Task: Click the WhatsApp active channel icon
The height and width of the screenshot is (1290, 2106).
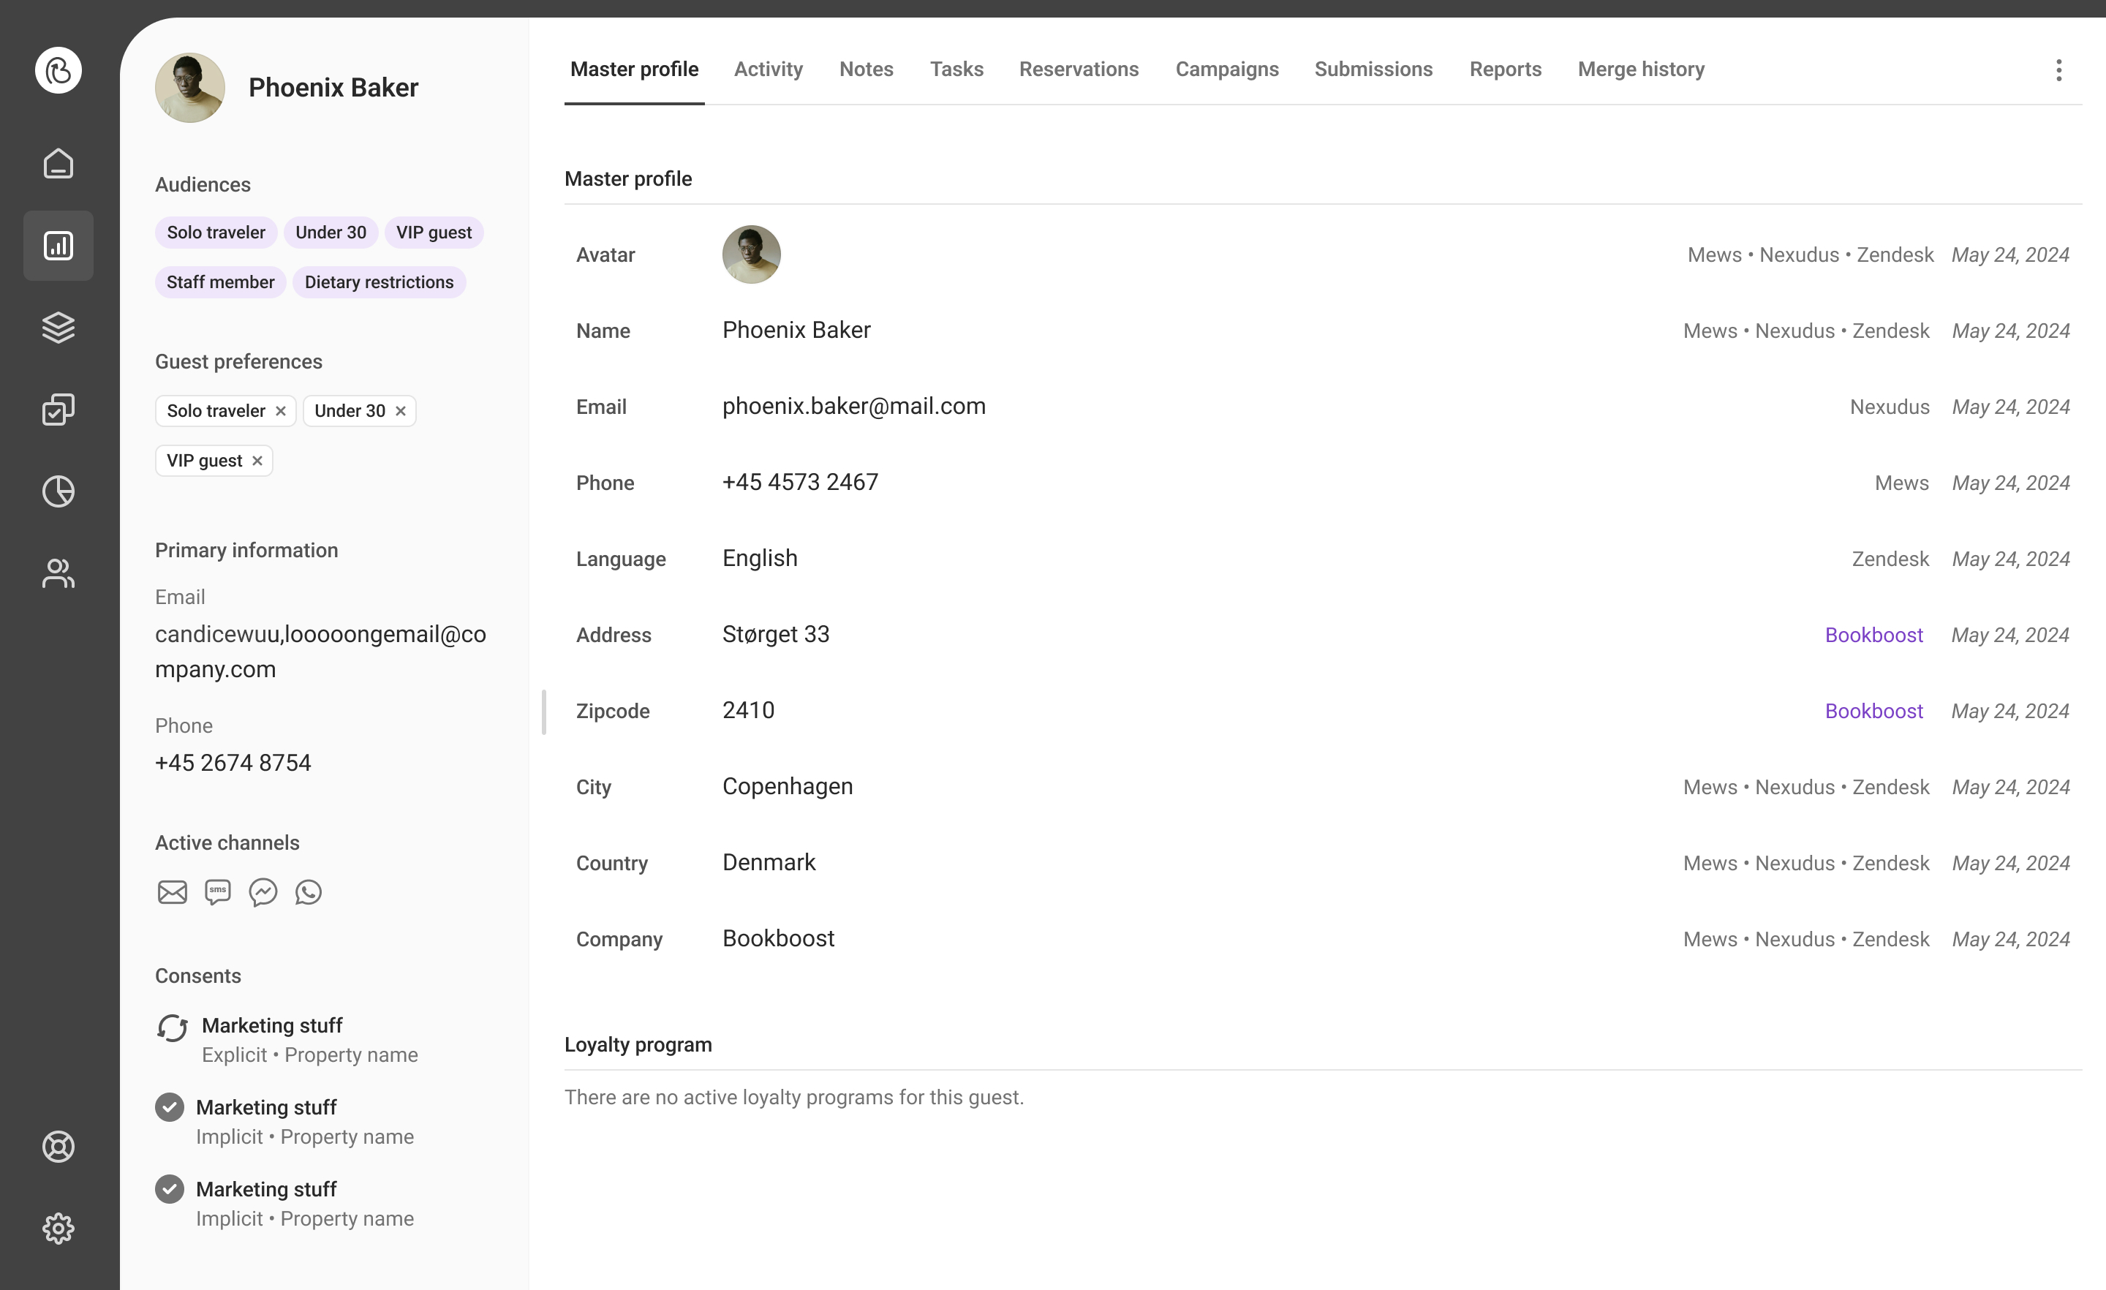Action: 309,891
